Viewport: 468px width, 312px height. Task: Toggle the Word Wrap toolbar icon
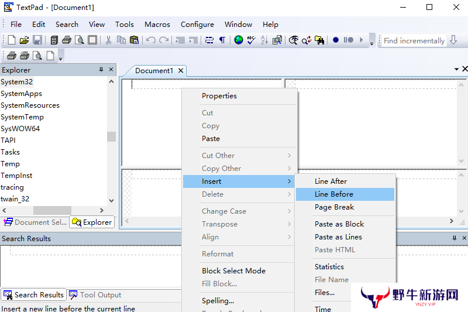pos(209,40)
